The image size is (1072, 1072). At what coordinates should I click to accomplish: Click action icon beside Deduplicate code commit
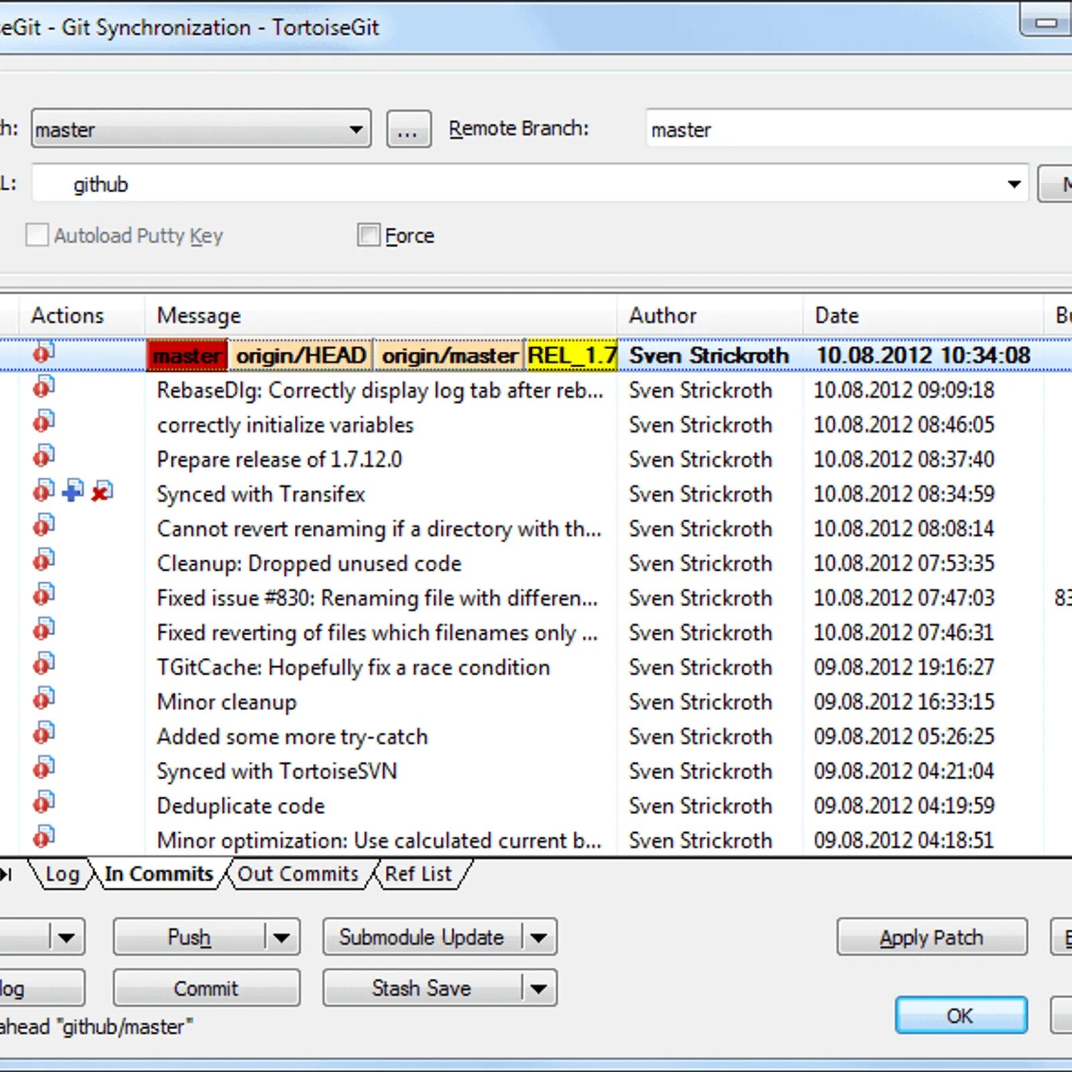coord(44,803)
